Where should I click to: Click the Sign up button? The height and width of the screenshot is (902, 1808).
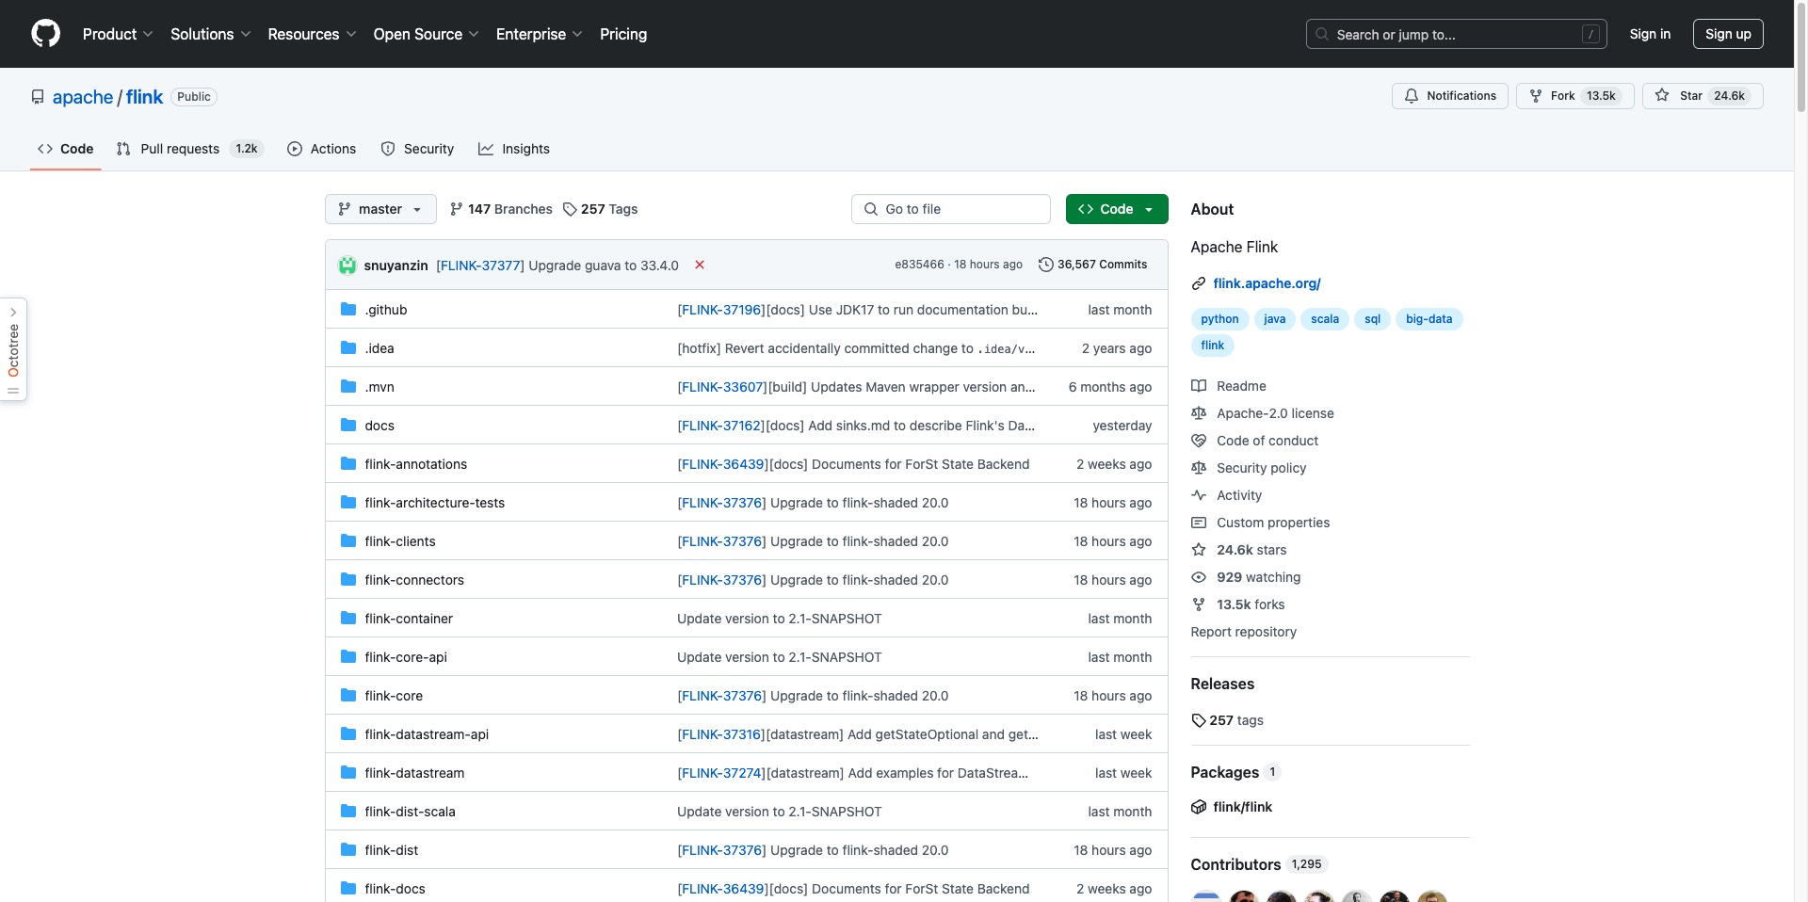(x=1728, y=34)
